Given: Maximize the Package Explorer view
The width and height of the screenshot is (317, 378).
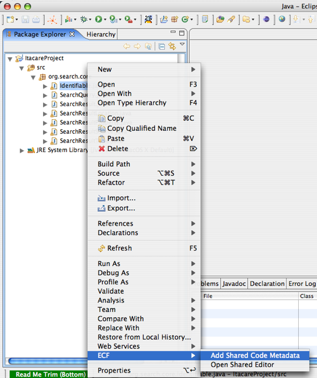Looking at the screenshot, I should [182, 33].
